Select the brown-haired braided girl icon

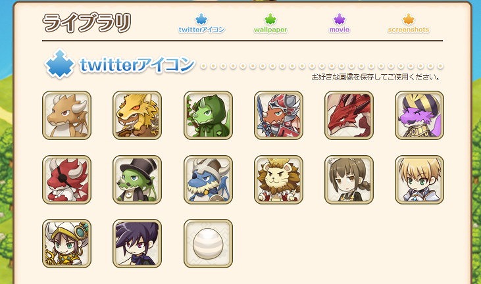click(349, 179)
